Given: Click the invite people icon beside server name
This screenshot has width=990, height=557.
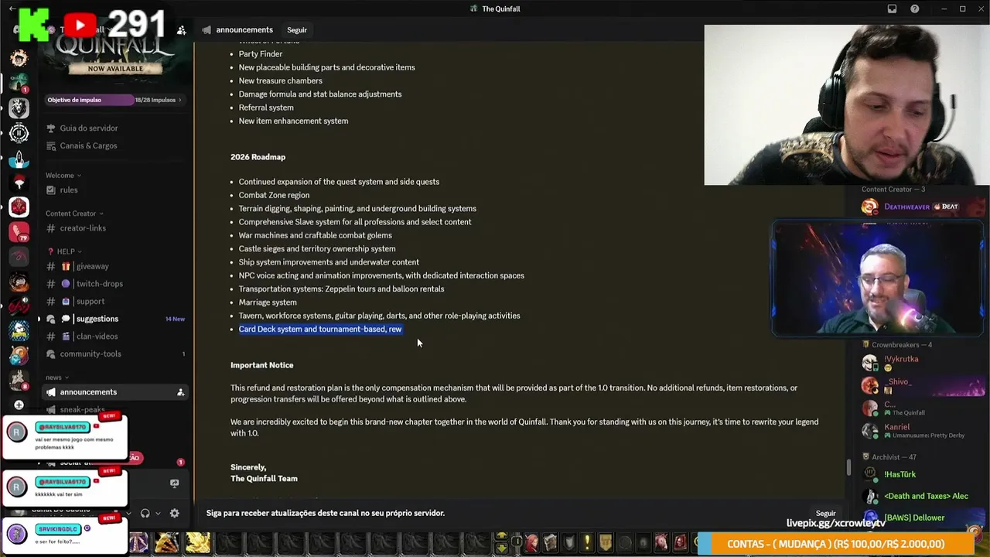Looking at the screenshot, I should (x=181, y=30).
